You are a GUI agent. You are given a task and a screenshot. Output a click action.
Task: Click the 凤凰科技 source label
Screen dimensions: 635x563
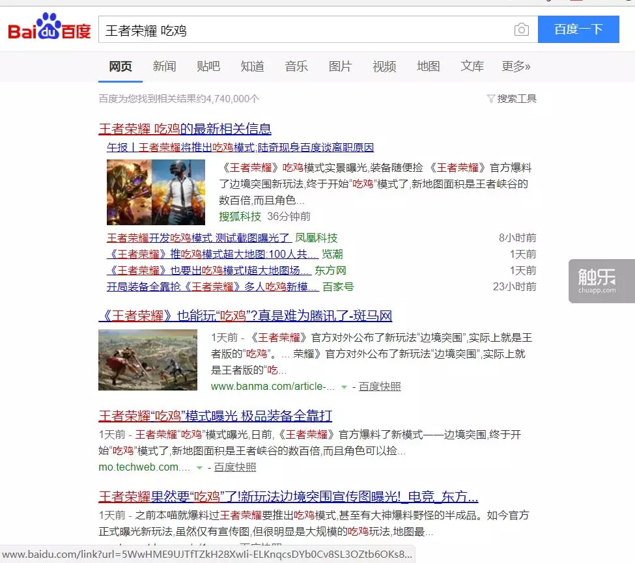point(317,238)
